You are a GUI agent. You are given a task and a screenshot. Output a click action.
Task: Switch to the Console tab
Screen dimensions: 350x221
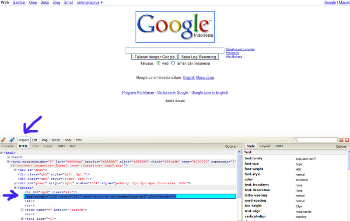[8, 146]
